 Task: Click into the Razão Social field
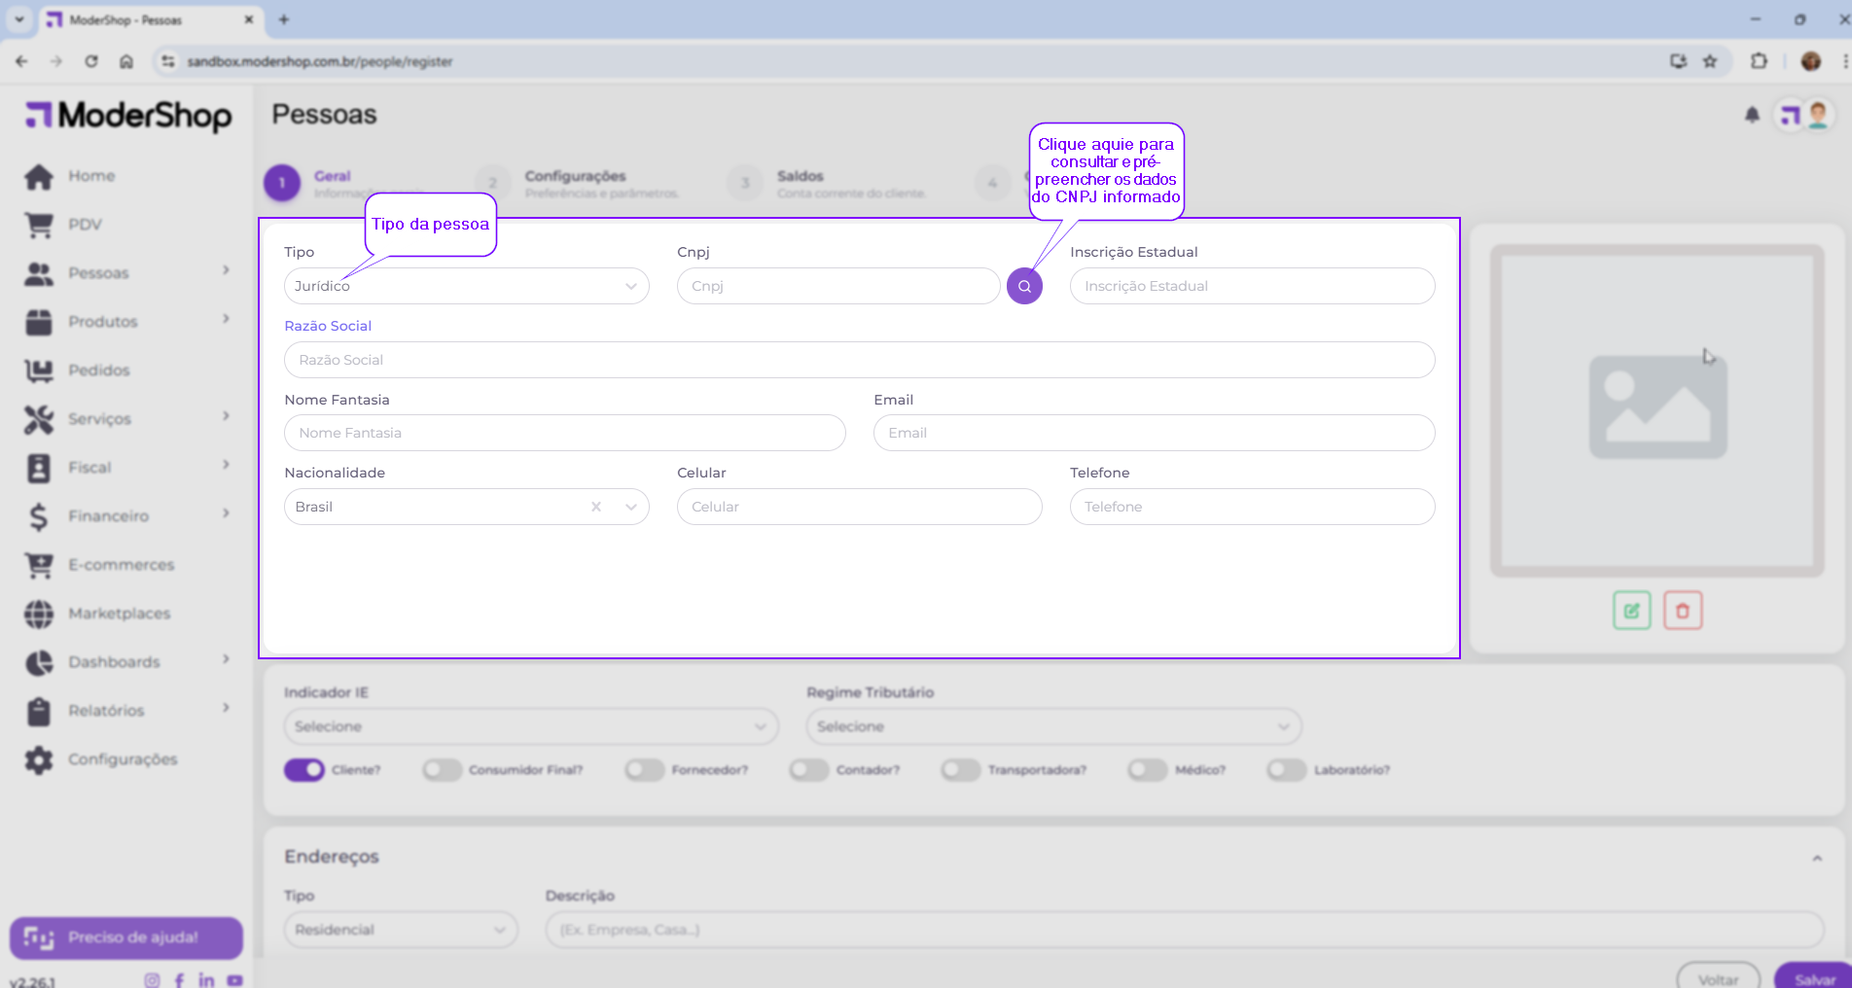pyautogui.click(x=859, y=360)
